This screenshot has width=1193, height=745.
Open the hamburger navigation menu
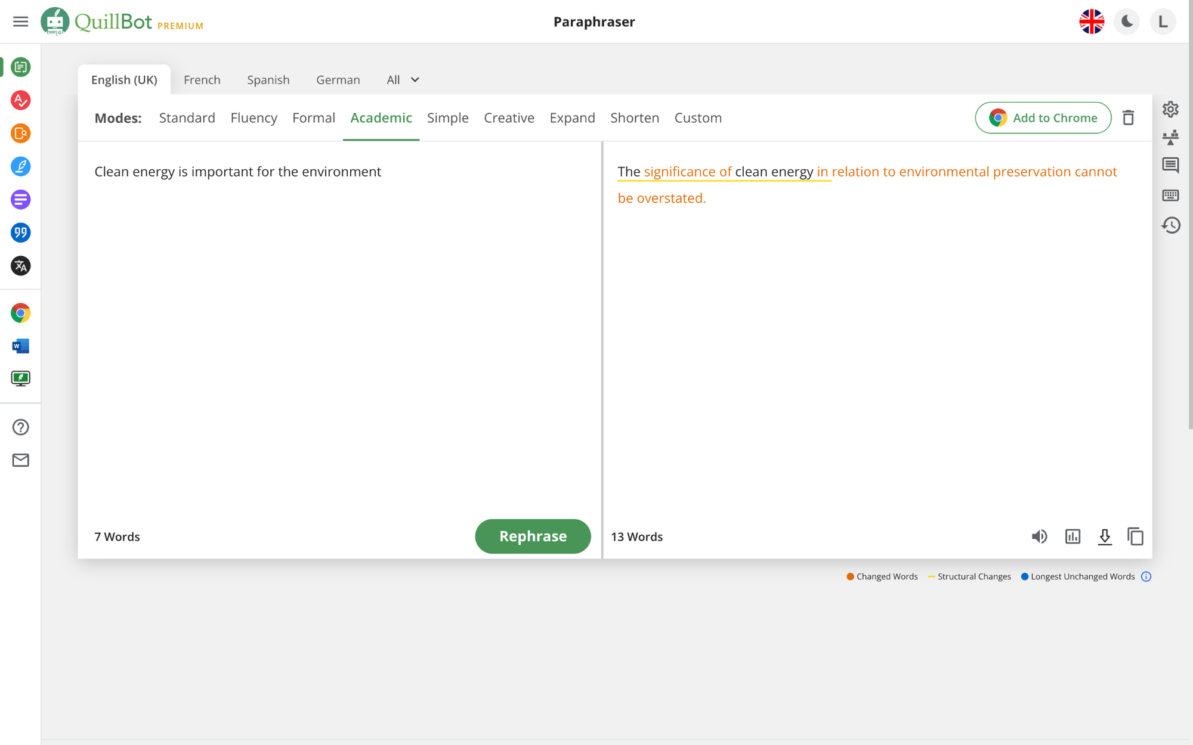[x=20, y=21]
